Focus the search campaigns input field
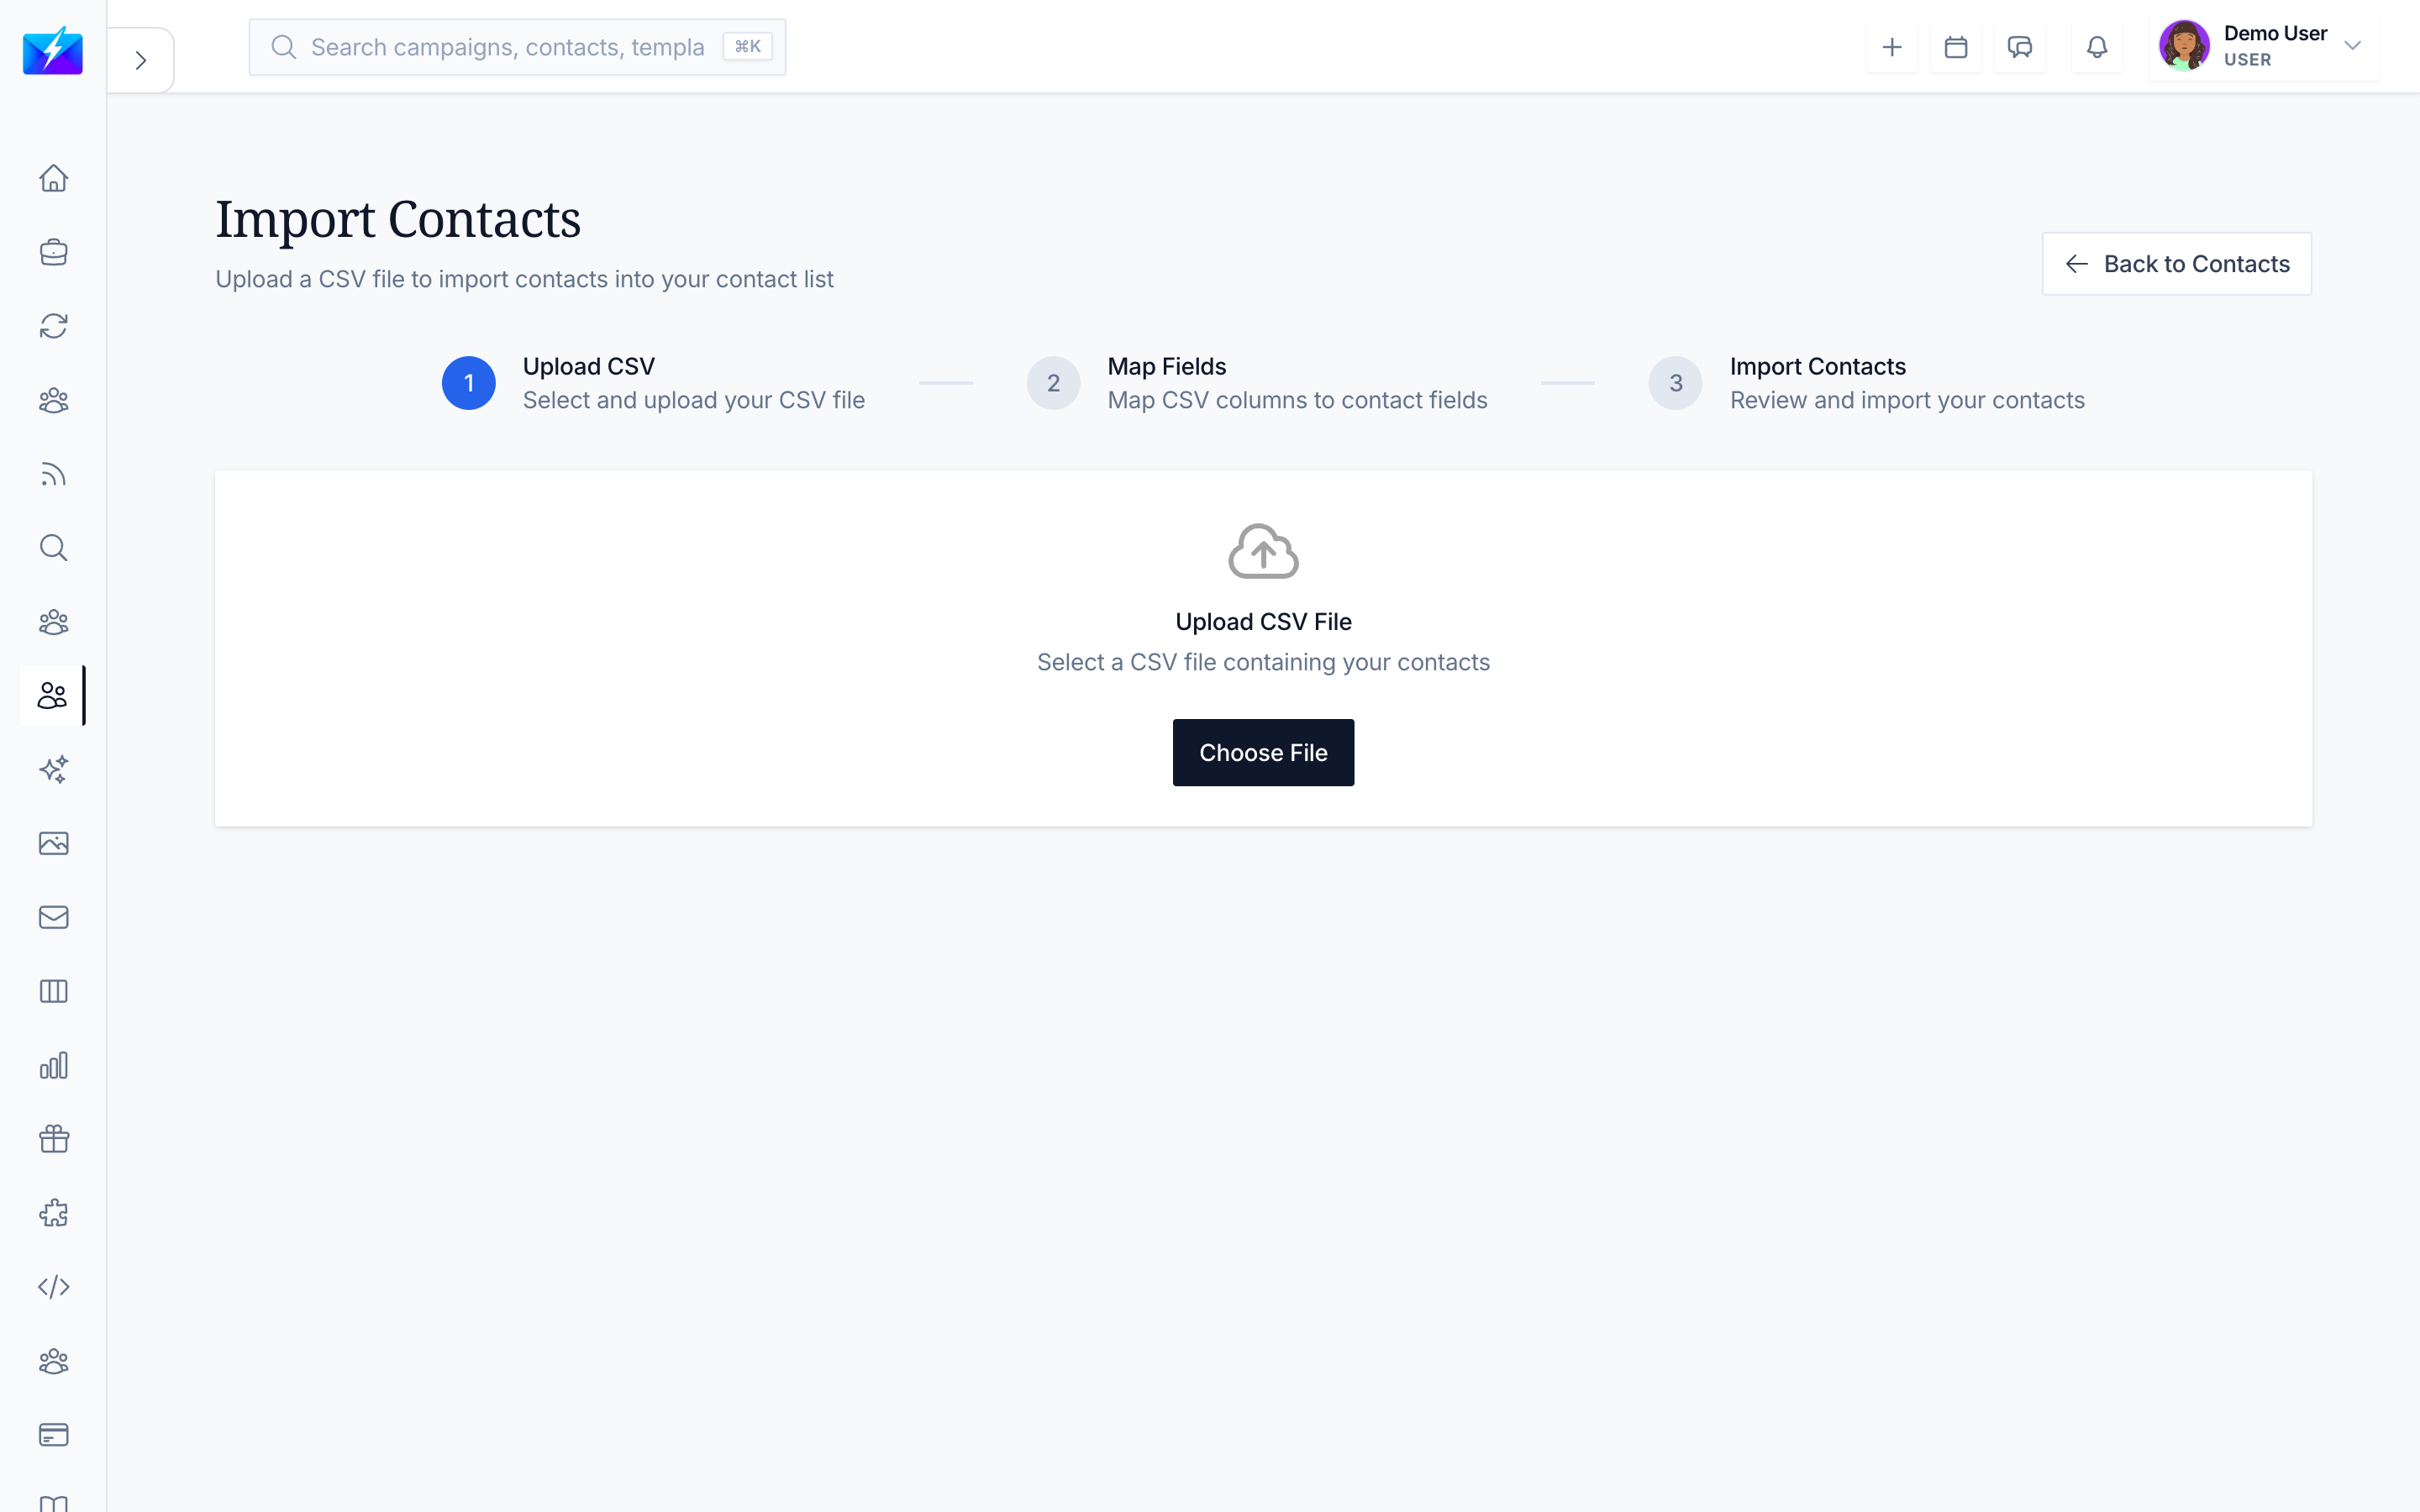 [x=517, y=47]
